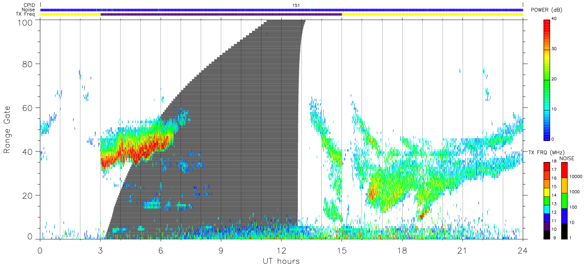
Task: Click the "21" tick on the UT hours axis
Action: (463, 250)
